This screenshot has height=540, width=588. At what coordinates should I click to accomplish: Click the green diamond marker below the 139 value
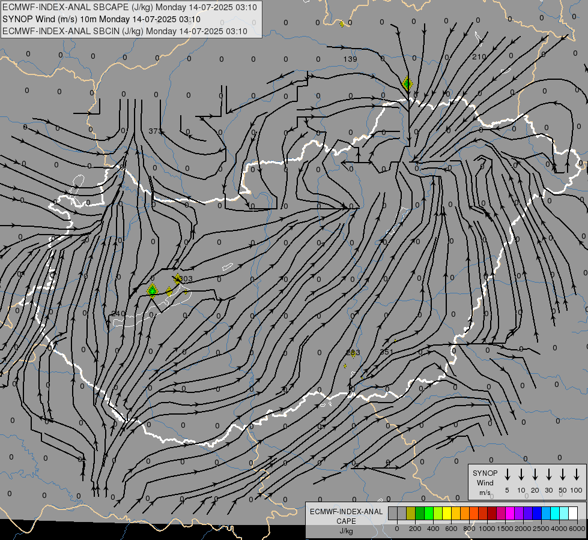[x=407, y=83]
